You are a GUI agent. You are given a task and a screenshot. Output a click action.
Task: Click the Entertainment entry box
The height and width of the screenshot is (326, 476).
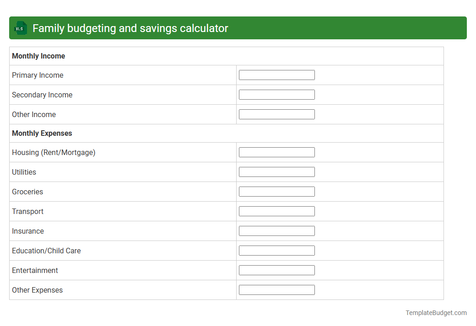point(276,270)
